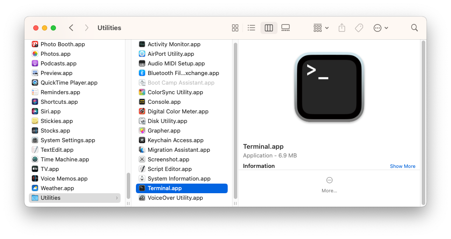Click the Keychain Access icon
Screen dimensions: 451x239
[142, 140]
